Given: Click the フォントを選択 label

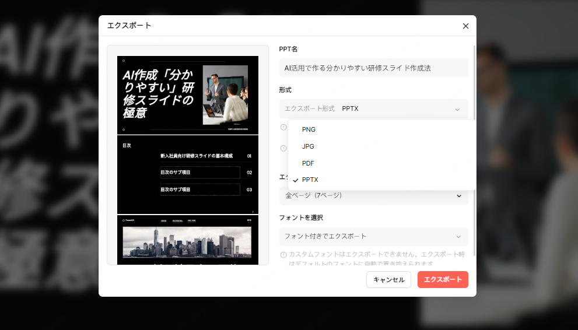Looking at the screenshot, I should (301, 217).
